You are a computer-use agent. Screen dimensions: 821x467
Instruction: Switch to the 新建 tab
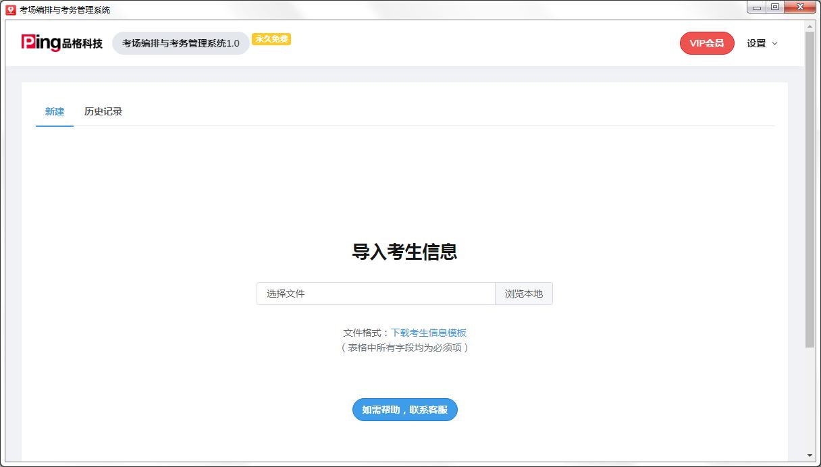pos(55,111)
